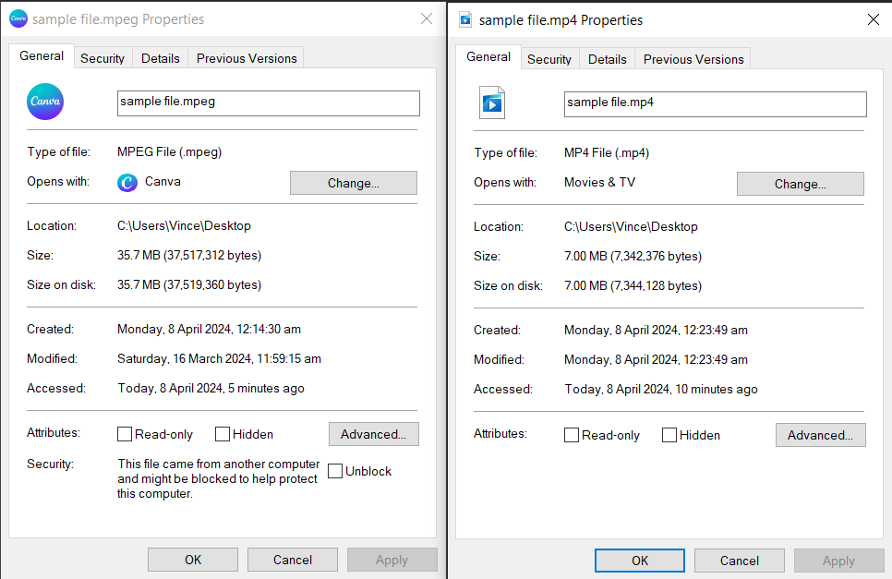Click the Movies & TV icon beside sample file.mp4
892x579 pixels.
(491, 103)
